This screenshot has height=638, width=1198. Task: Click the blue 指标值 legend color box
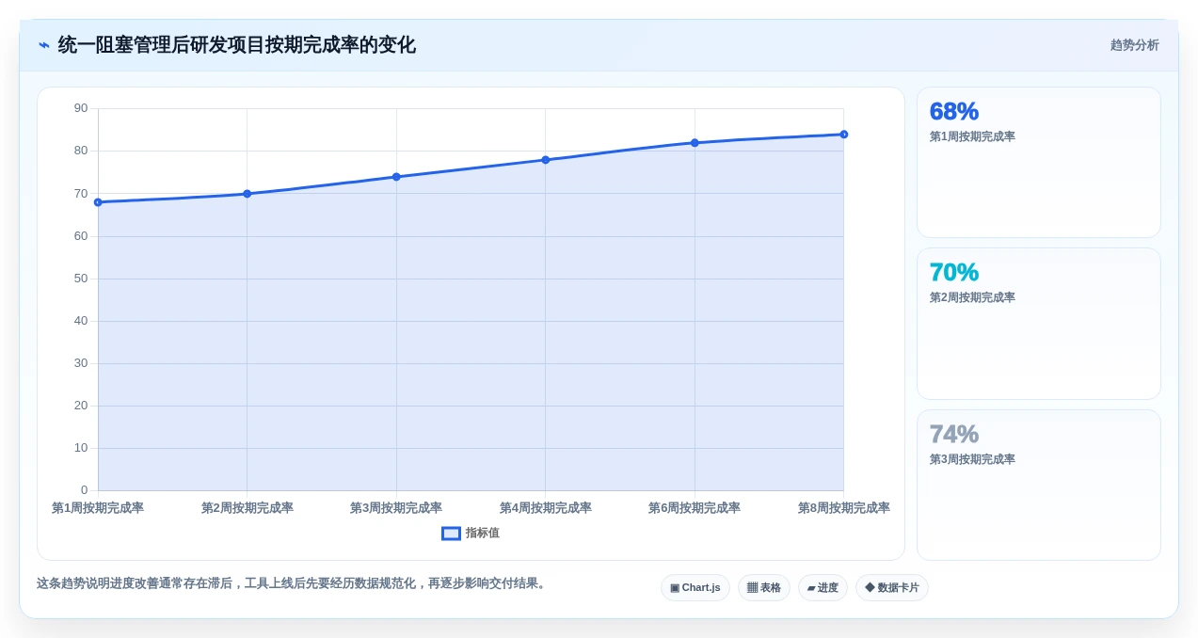[x=451, y=533]
